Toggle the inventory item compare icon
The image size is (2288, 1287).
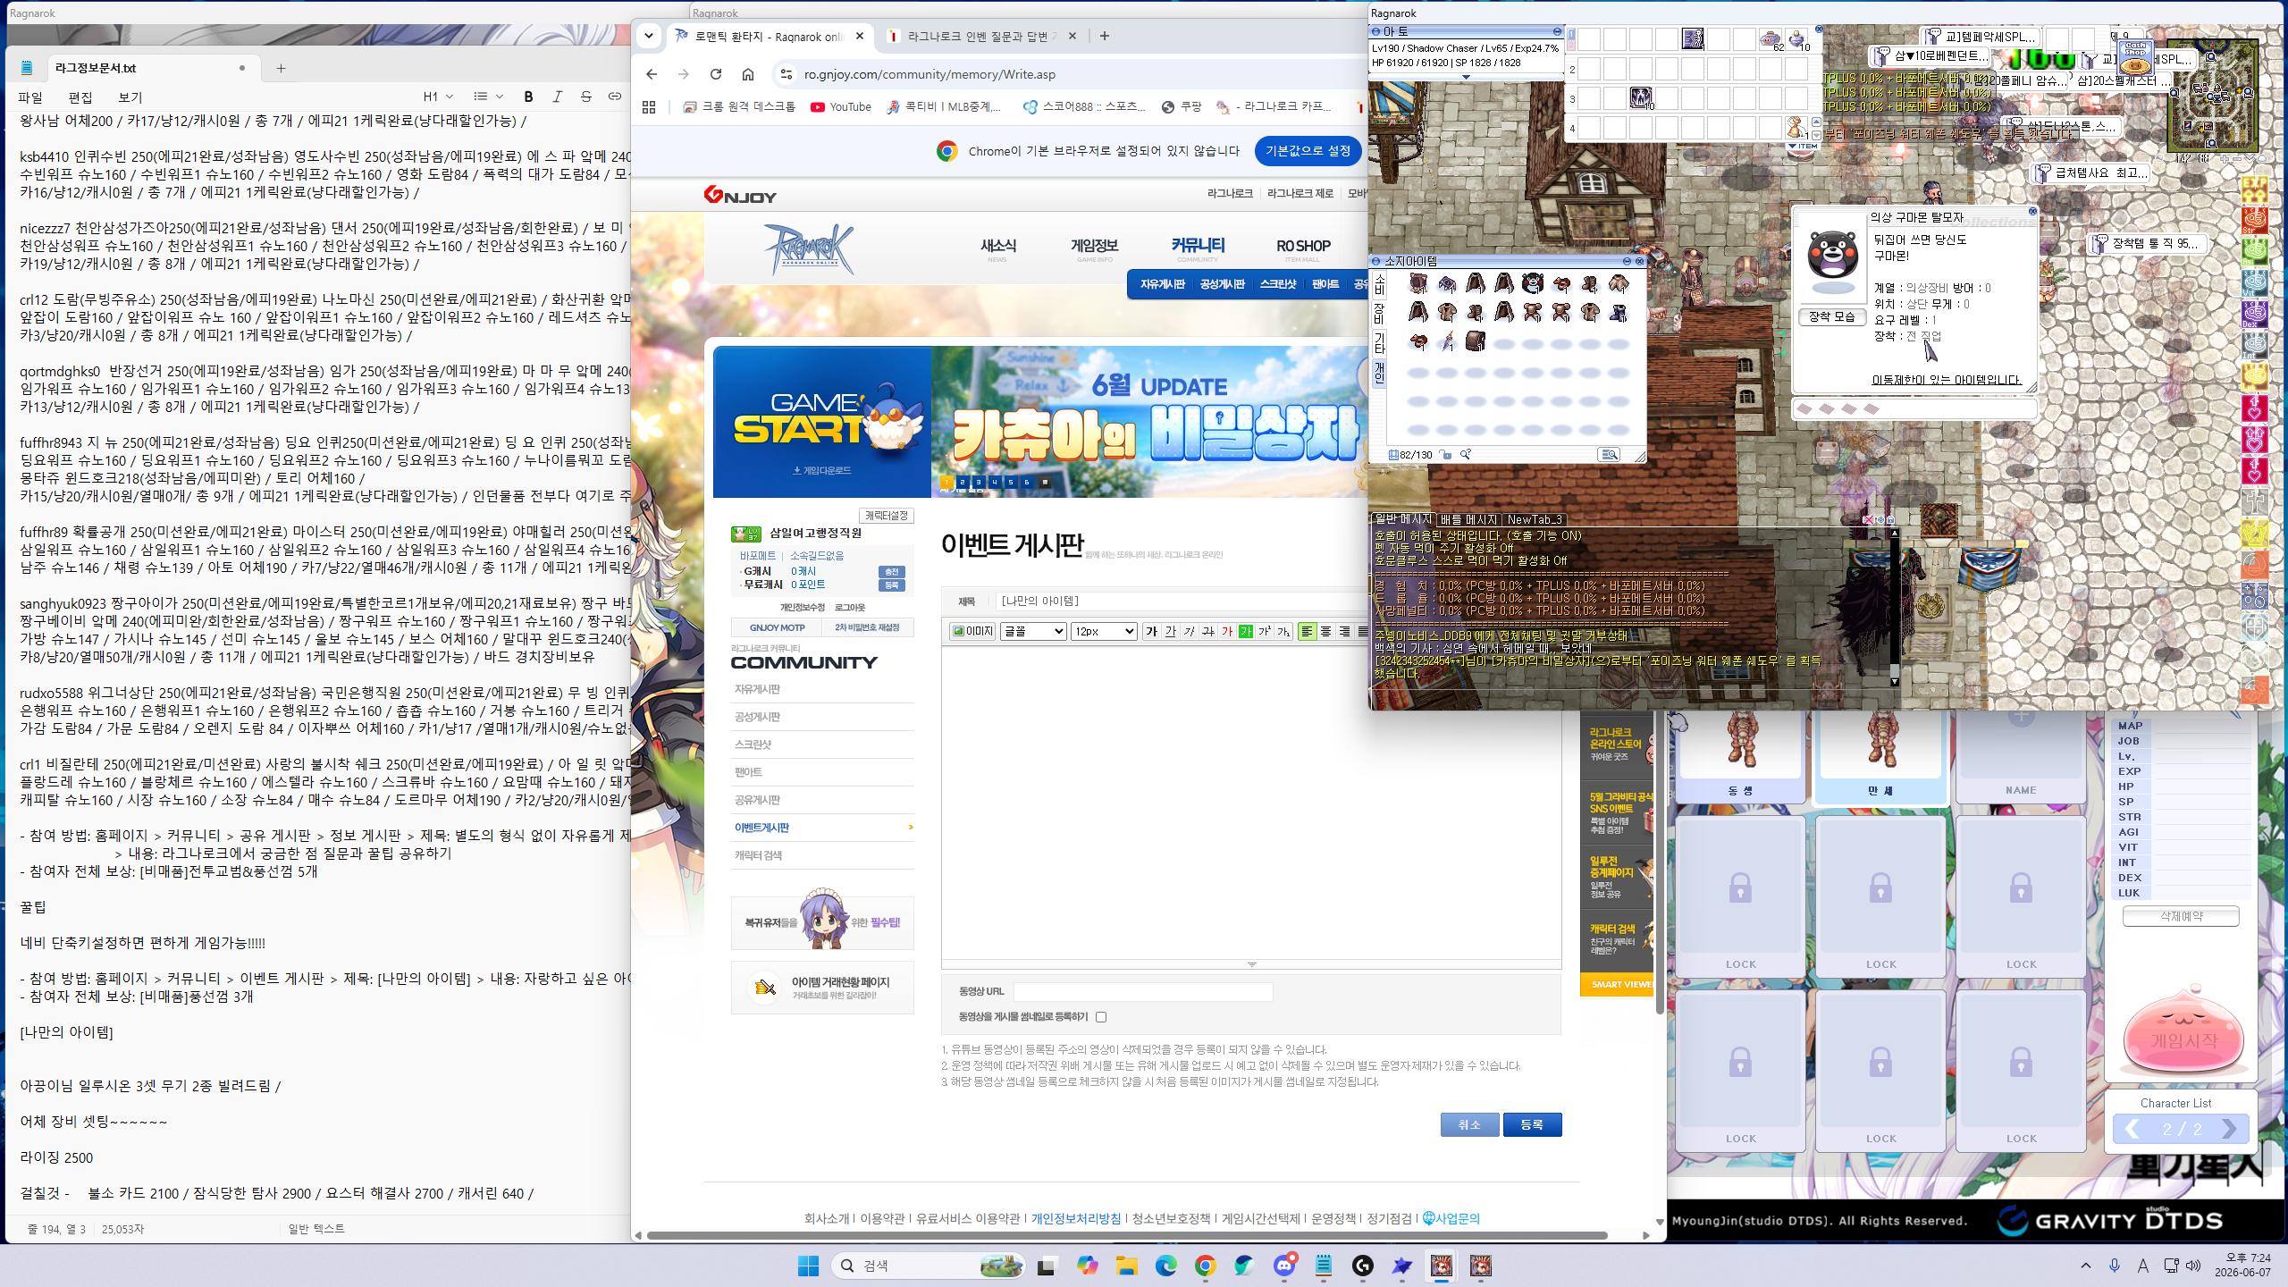(x=1466, y=455)
